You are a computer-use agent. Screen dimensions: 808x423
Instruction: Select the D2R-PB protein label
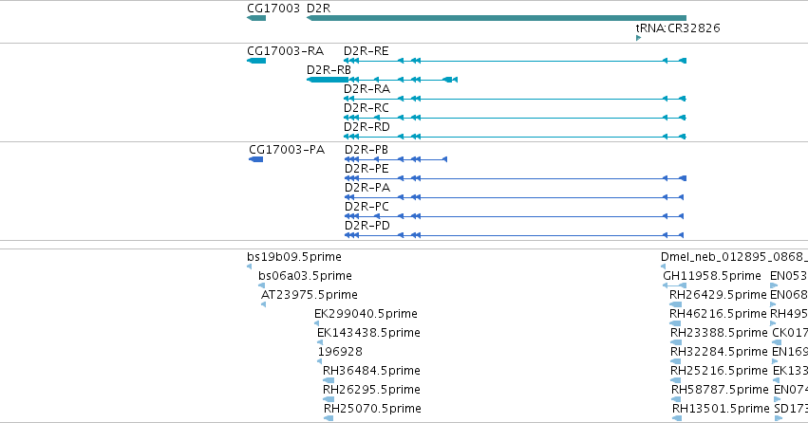366,150
